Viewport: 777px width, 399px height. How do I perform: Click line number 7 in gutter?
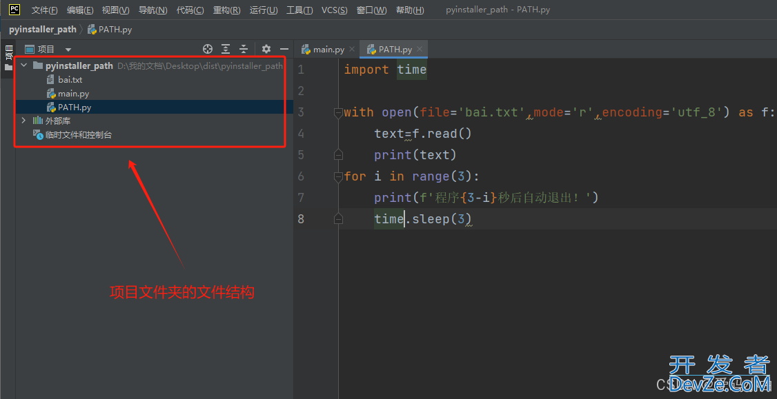click(301, 198)
